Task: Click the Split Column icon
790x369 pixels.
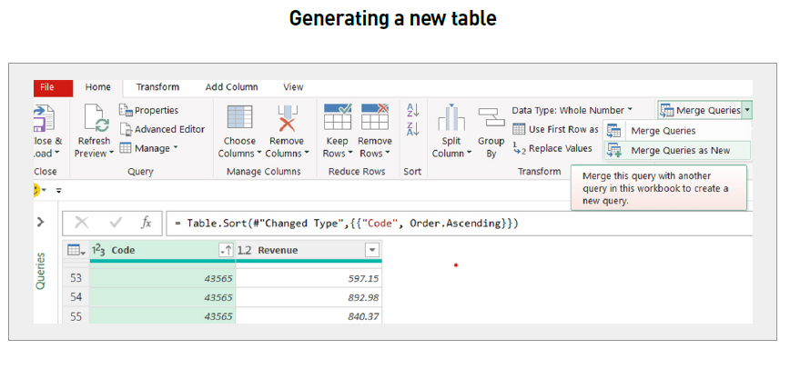Action: tap(451, 118)
